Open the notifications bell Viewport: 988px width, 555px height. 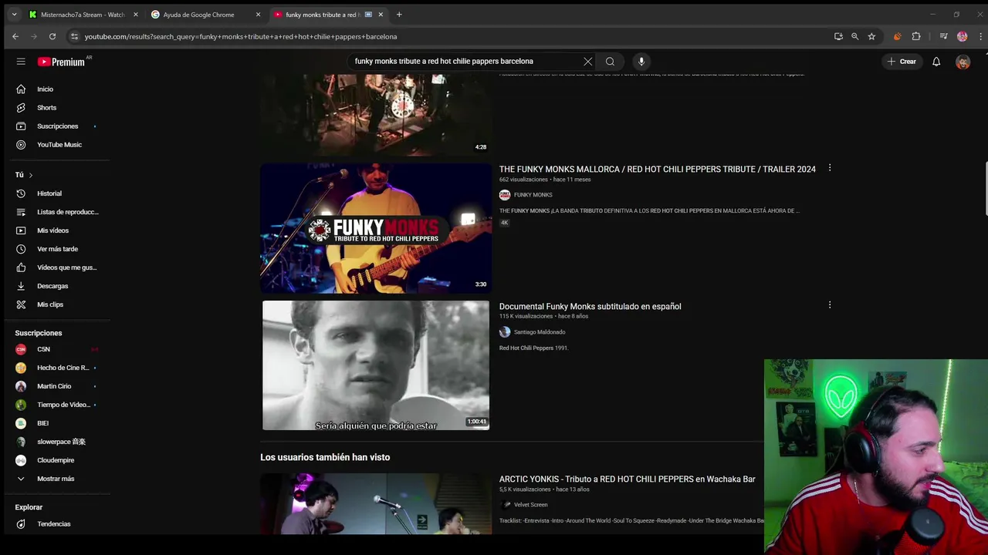pos(936,62)
